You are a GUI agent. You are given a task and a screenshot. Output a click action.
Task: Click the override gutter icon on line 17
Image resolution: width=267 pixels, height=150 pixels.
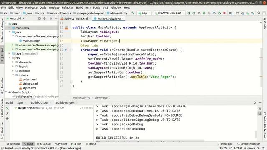point(66,50)
